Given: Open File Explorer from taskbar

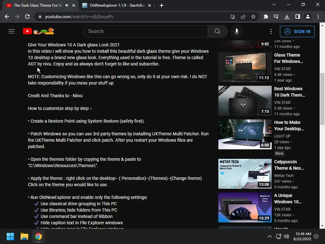Looking at the screenshot, I should pos(24,236).
